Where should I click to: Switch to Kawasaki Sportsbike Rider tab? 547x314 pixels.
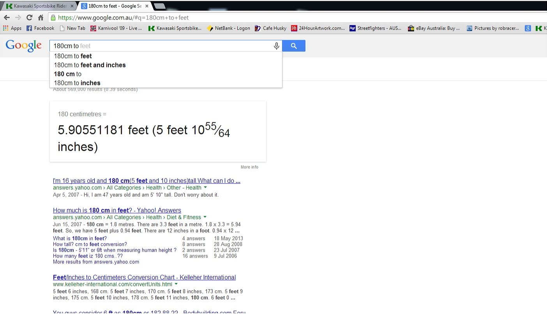point(37,6)
